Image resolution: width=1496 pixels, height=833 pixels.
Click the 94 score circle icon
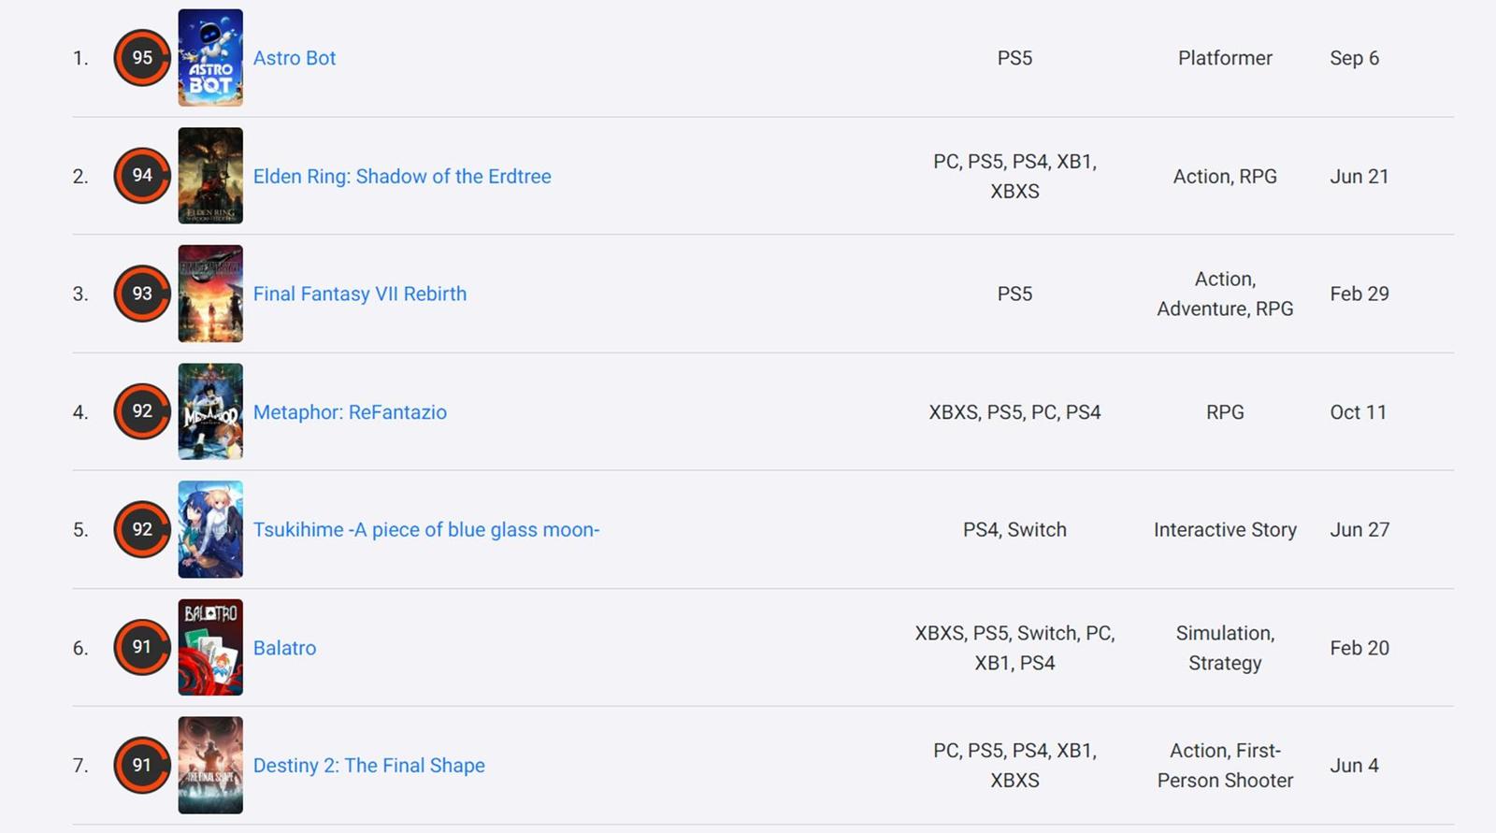pyautogui.click(x=142, y=176)
